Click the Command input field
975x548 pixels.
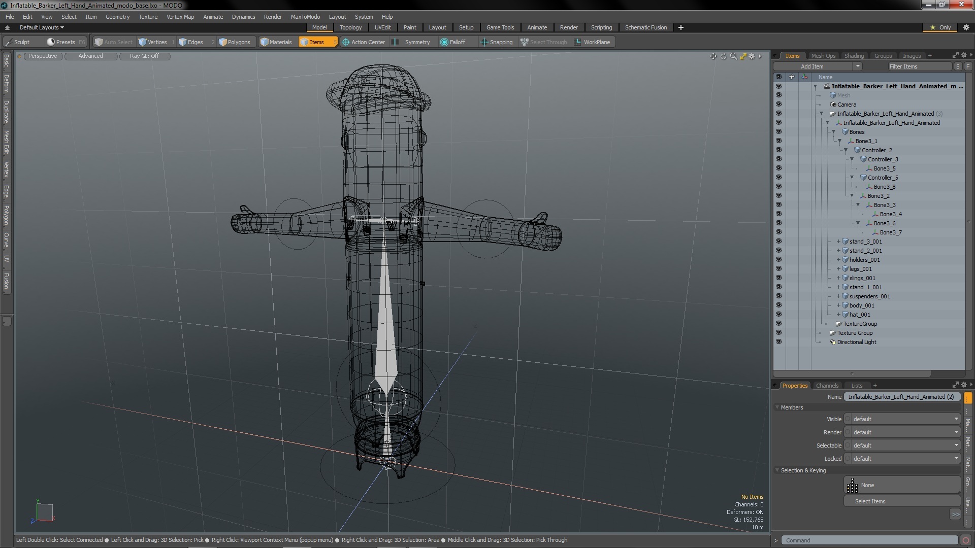click(869, 540)
